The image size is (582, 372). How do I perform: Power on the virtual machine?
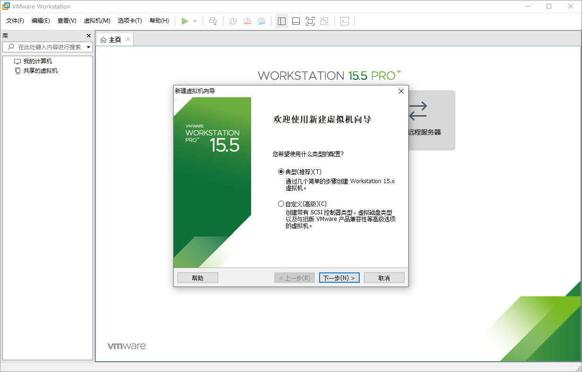point(186,21)
